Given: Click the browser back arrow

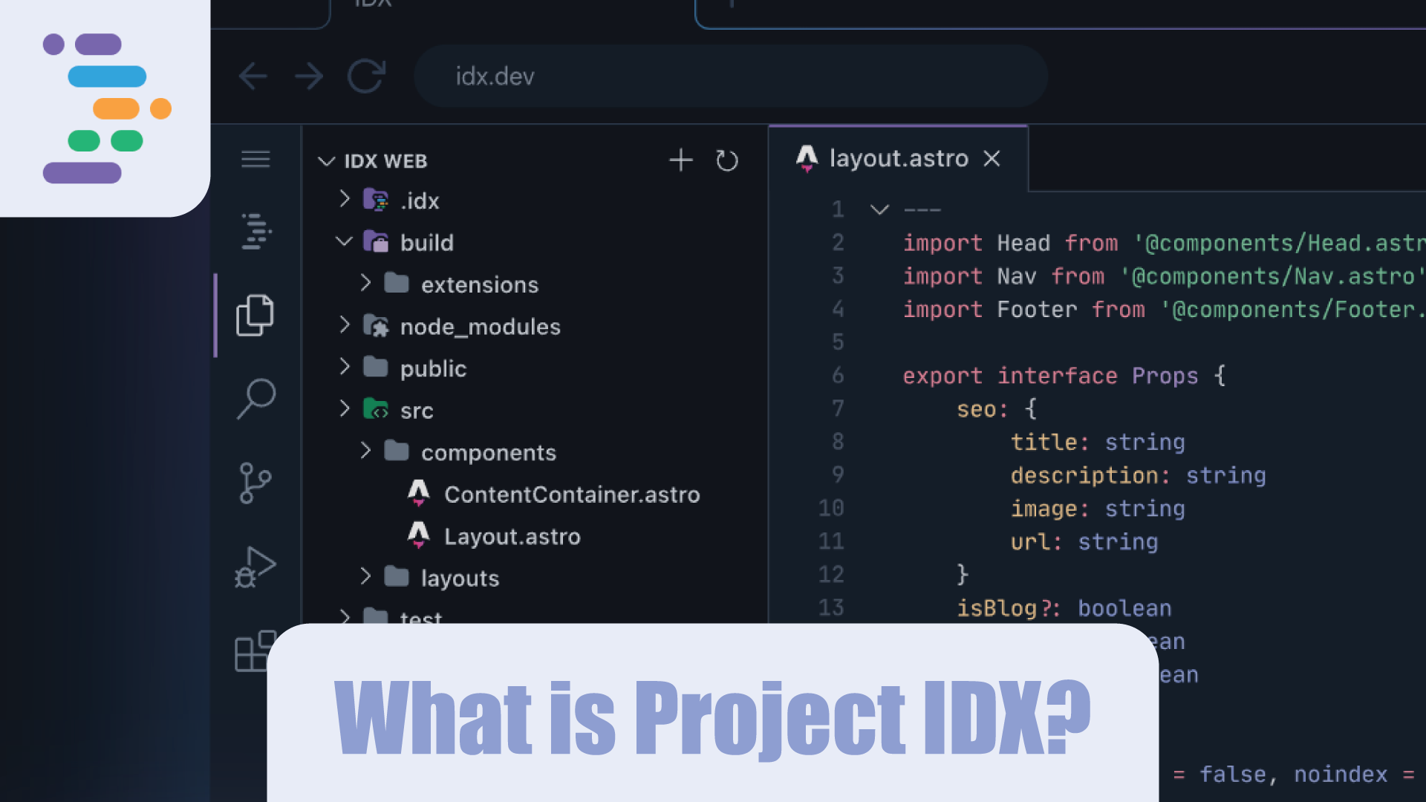Looking at the screenshot, I should [x=253, y=76].
